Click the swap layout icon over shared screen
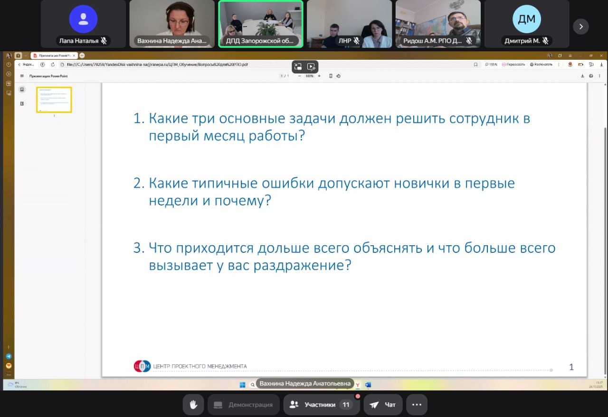Screen dimensions: 608x417 point(298,66)
